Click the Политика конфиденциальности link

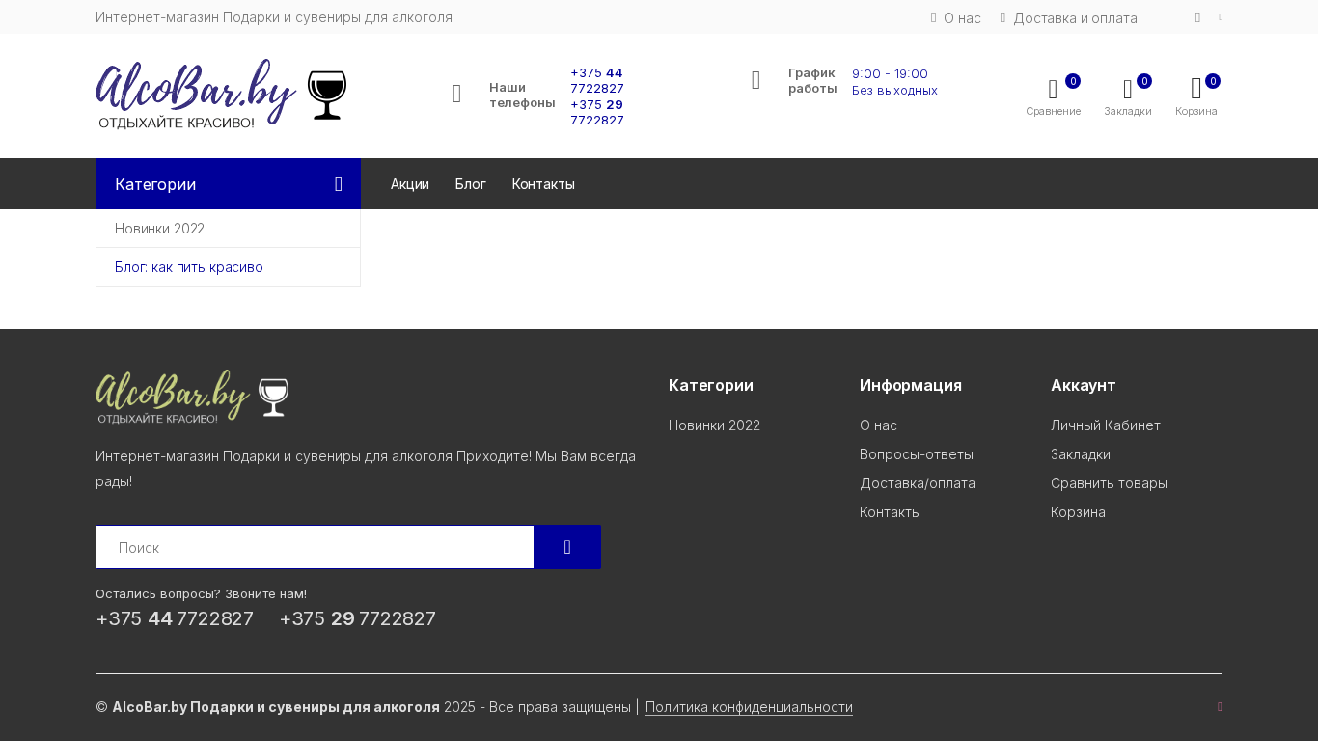pyautogui.click(x=749, y=707)
